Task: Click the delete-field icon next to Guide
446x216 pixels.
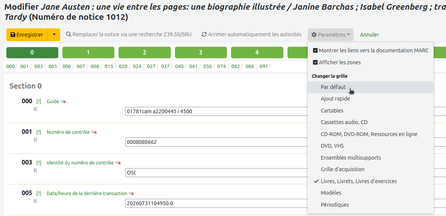Action: click(64, 102)
